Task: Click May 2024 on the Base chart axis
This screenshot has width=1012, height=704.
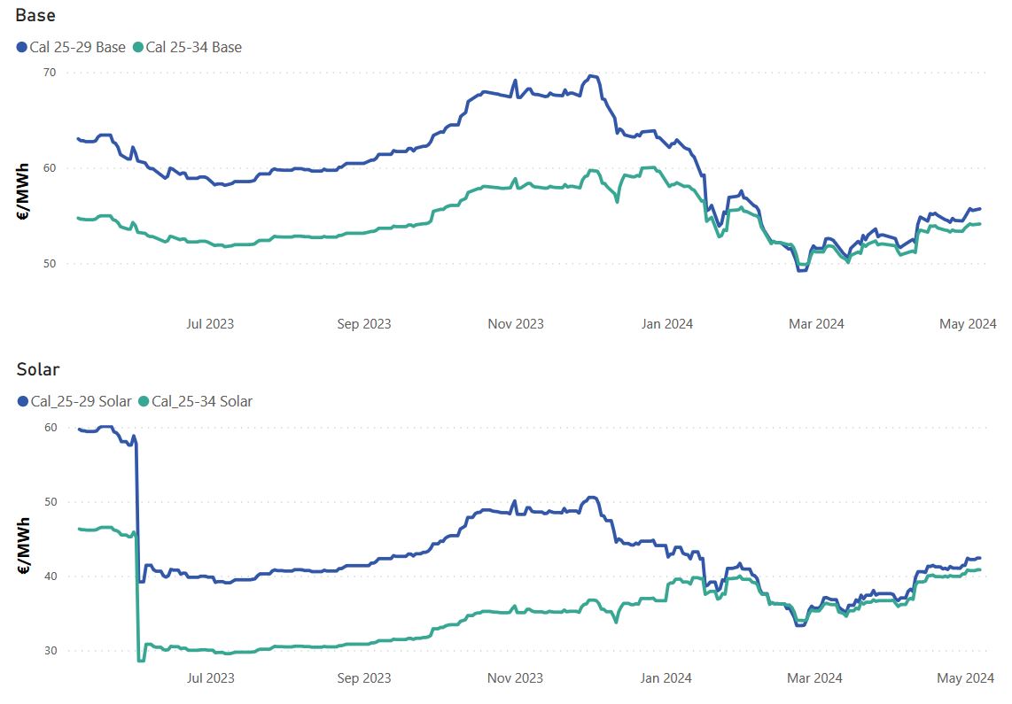Action: click(x=968, y=324)
